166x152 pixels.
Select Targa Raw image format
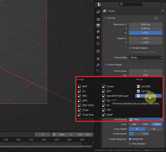86,115
